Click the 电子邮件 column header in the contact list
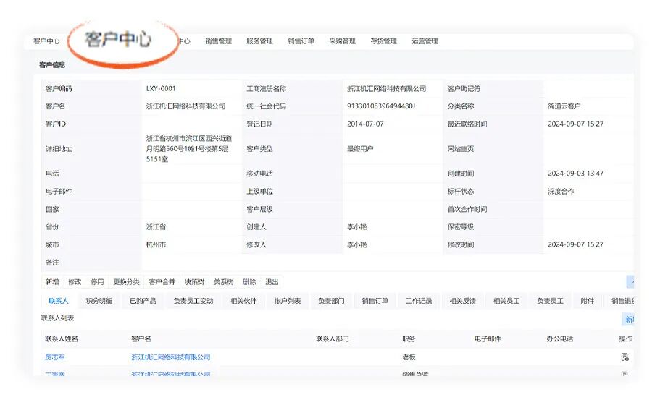Viewport: 652px width, 405px height. pyautogui.click(x=488, y=338)
